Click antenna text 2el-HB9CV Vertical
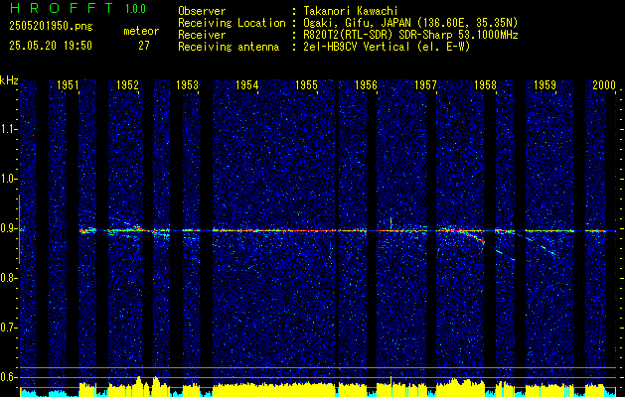 (x=357, y=47)
